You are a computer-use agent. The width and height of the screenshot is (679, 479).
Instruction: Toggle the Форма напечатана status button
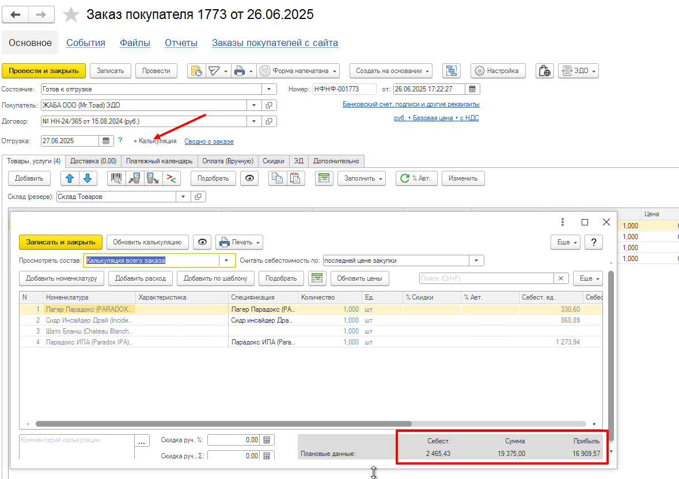(x=298, y=71)
